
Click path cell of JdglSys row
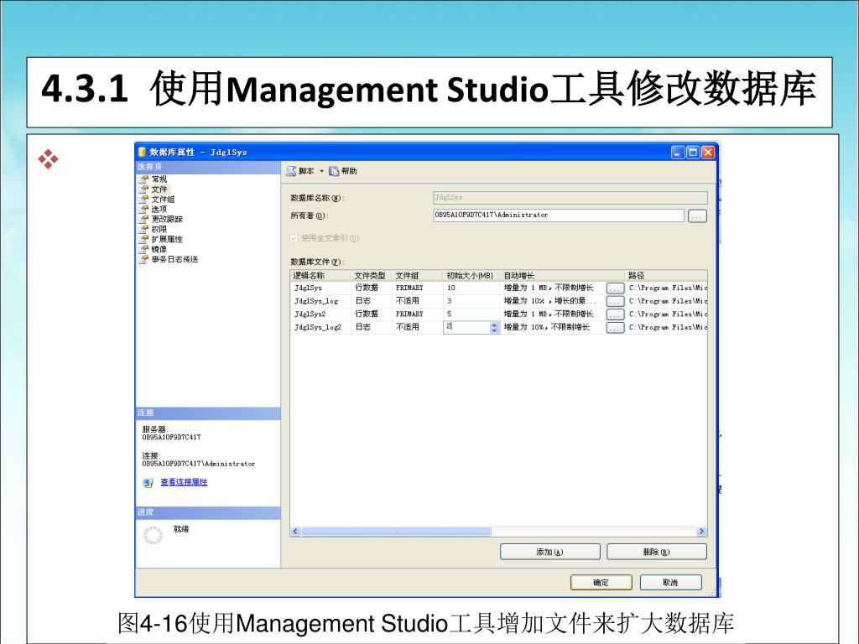(666, 288)
